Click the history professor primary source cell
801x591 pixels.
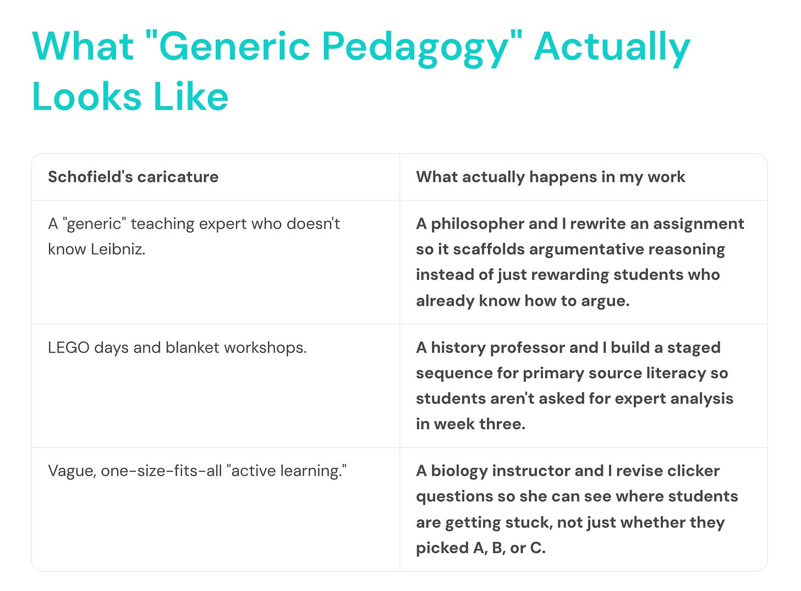pos(584,386)
